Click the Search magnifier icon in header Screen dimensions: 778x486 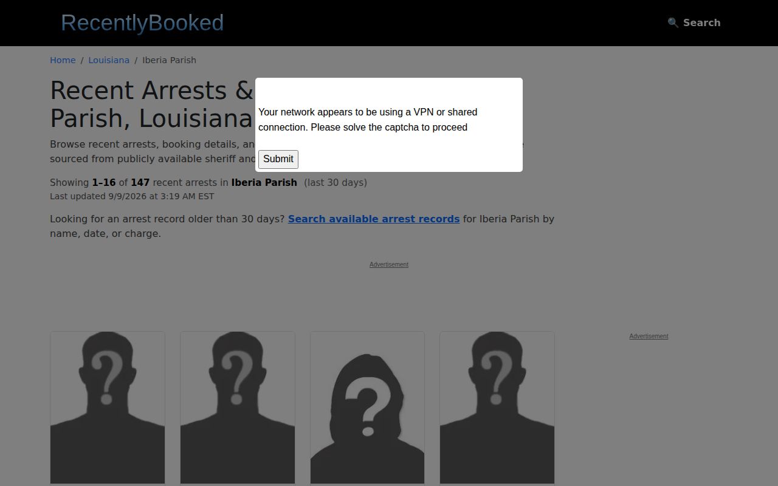click(673, 22)
